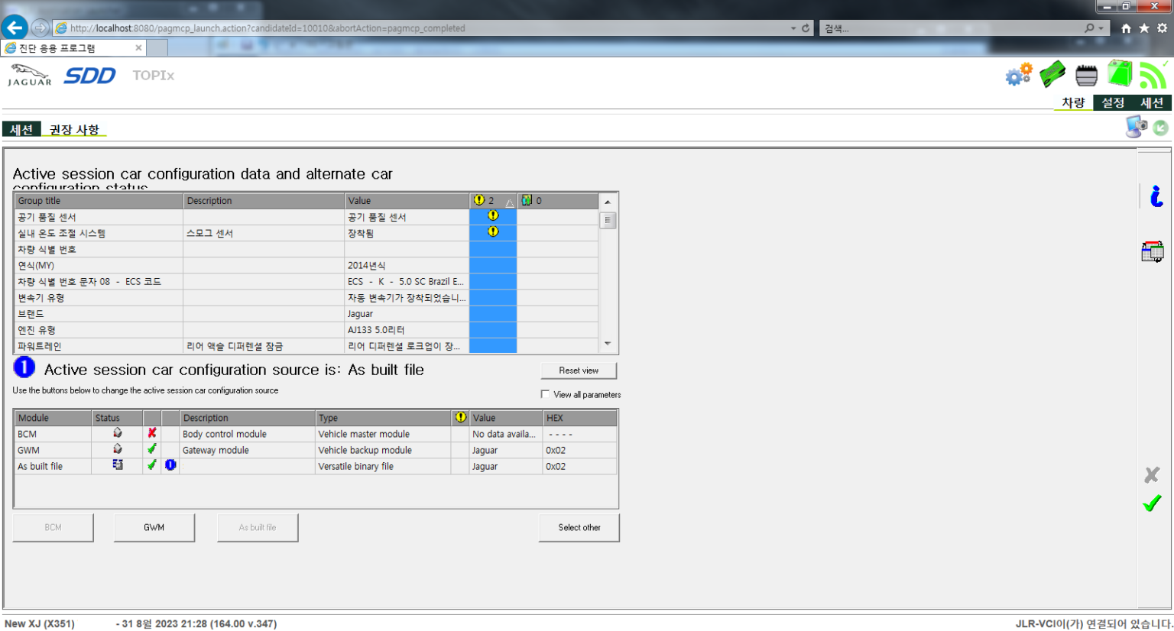1174x631 pixels.
Task: Click the screen capture camera icon
Action: (1137, 127)
